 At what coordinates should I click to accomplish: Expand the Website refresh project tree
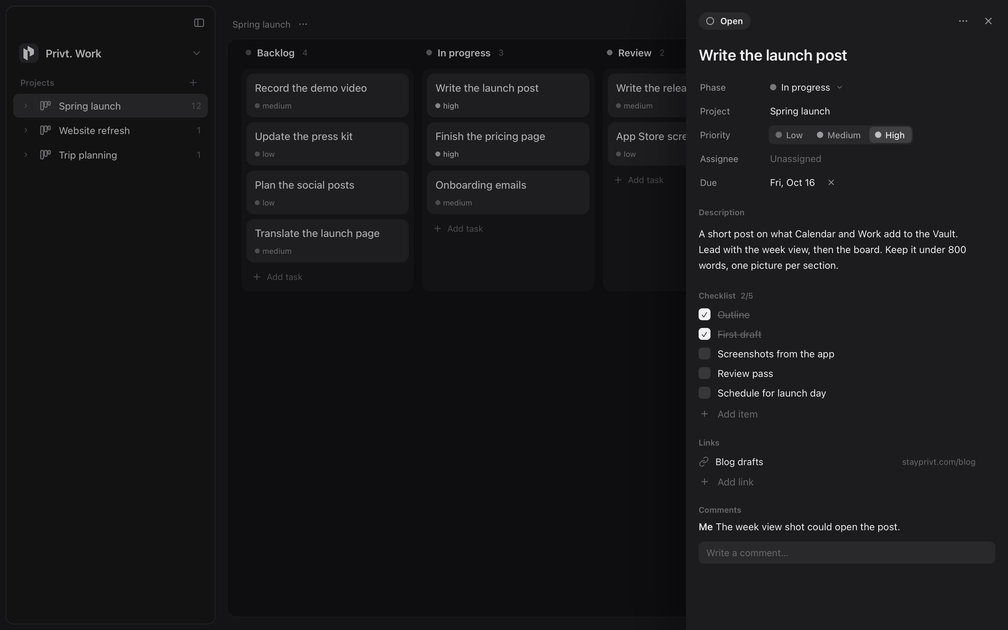26,130
